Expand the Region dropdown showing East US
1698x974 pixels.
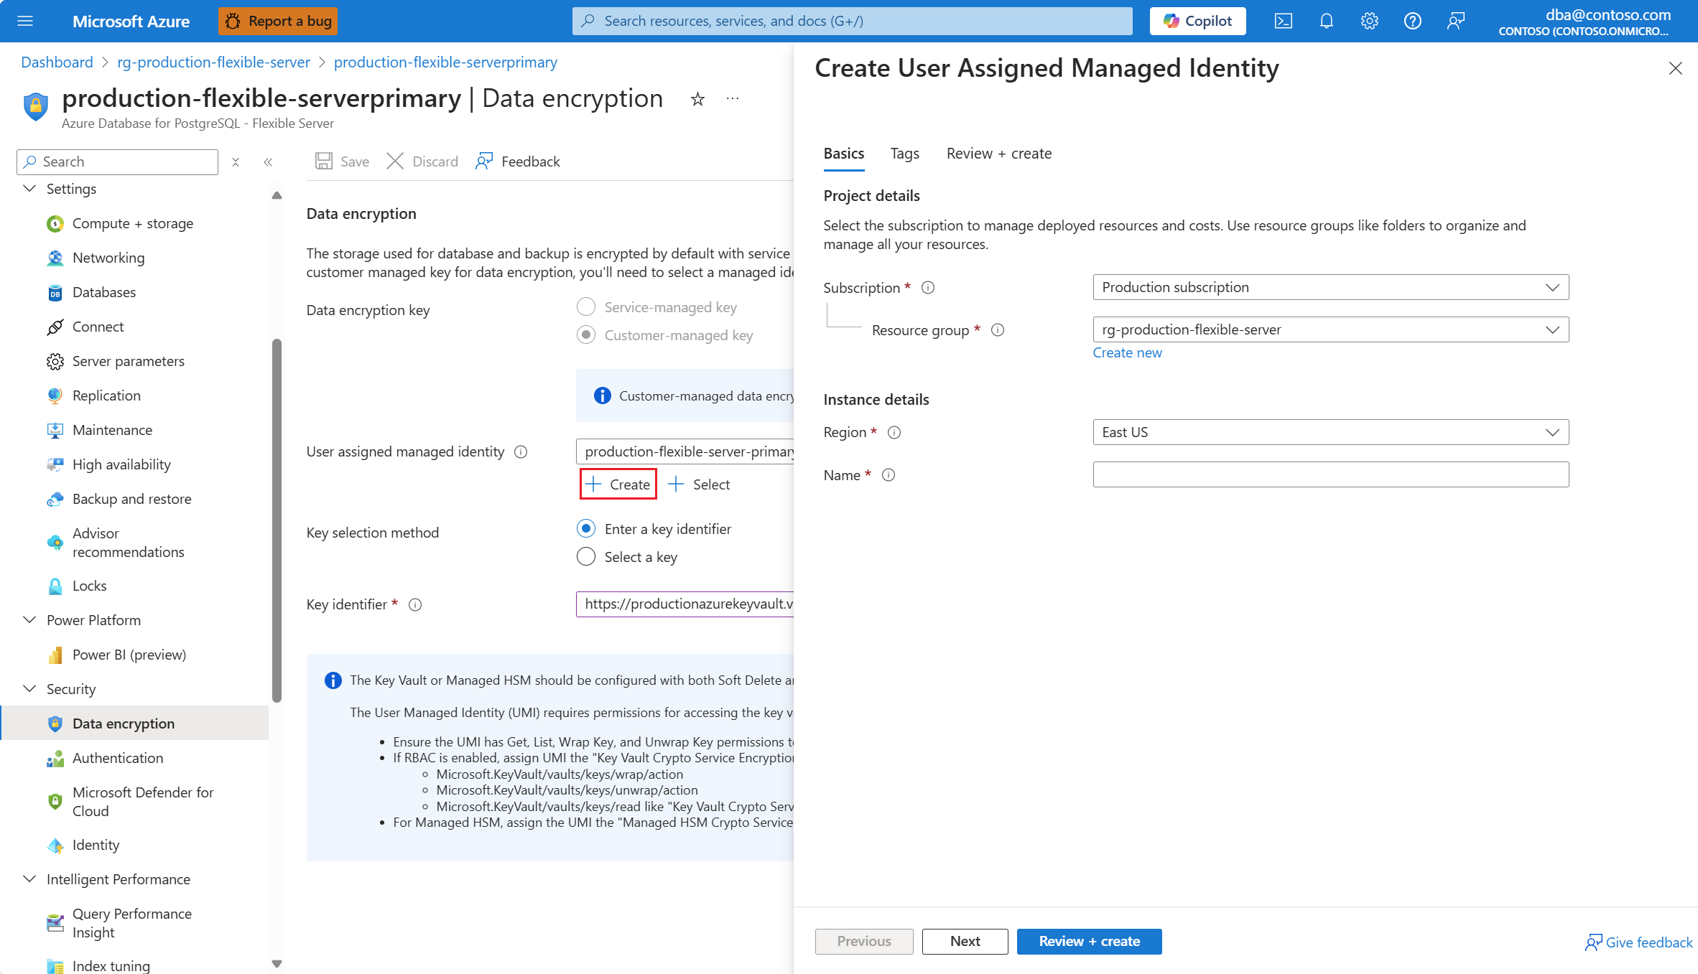point(1330,432)
